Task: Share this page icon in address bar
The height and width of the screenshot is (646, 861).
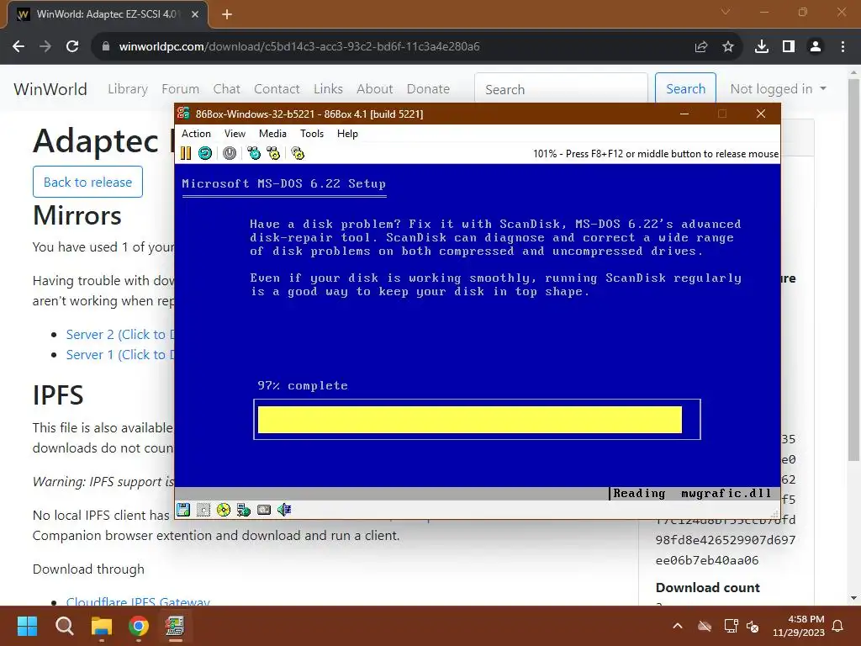Action: [701, 47]
